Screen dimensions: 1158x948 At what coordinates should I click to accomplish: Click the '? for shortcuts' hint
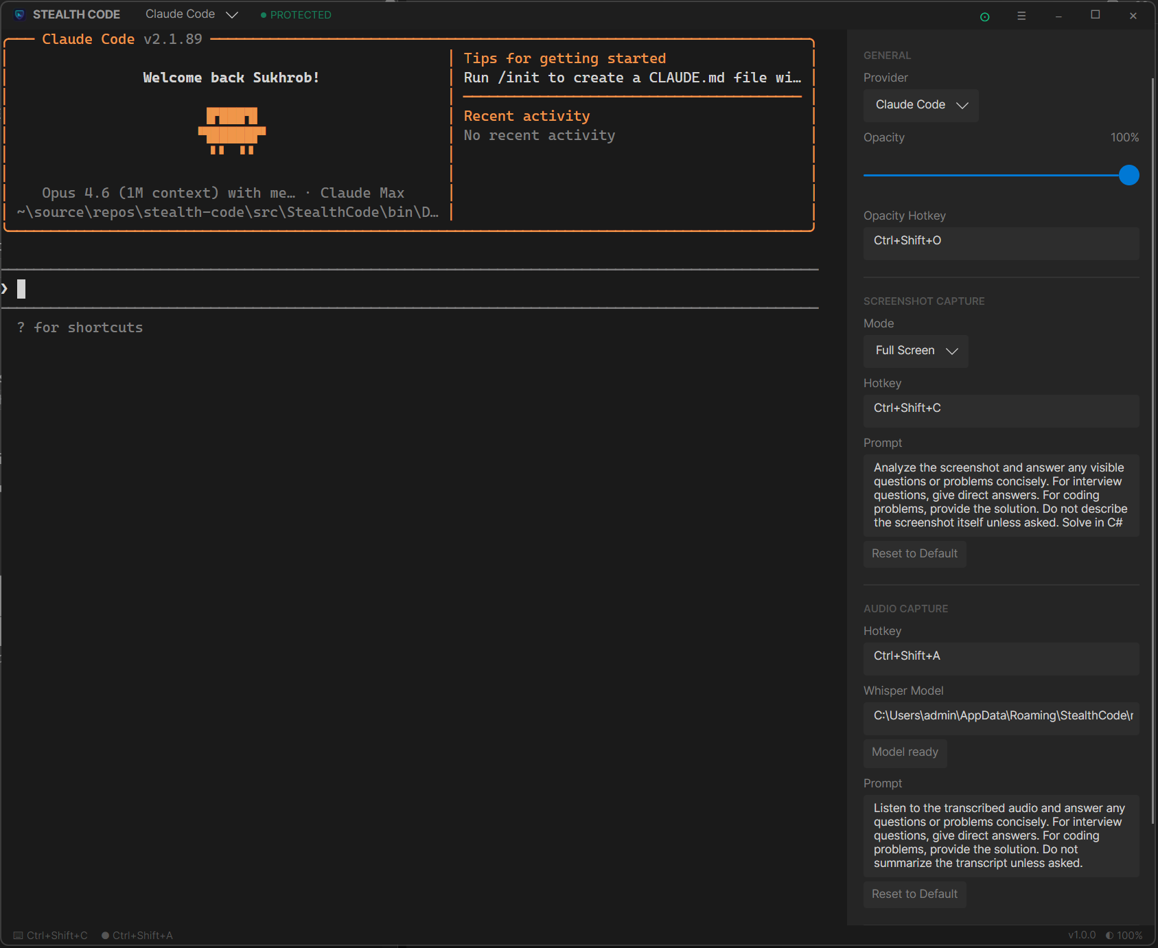pos(80,327)
